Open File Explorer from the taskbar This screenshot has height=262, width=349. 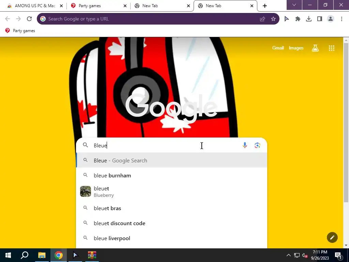click(x=42, y=255)
